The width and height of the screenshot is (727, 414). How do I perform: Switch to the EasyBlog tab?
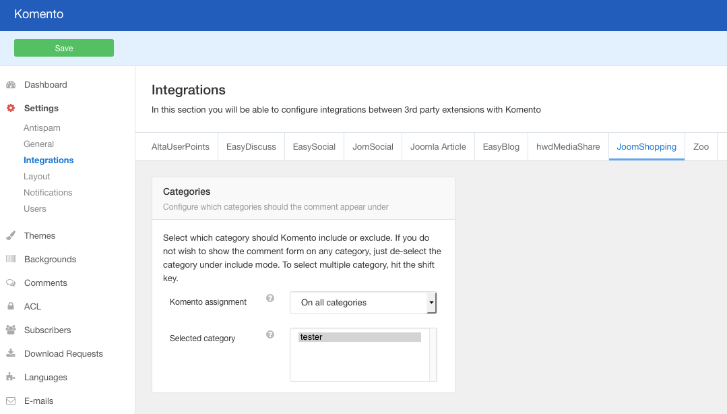[x=501, y=147]
